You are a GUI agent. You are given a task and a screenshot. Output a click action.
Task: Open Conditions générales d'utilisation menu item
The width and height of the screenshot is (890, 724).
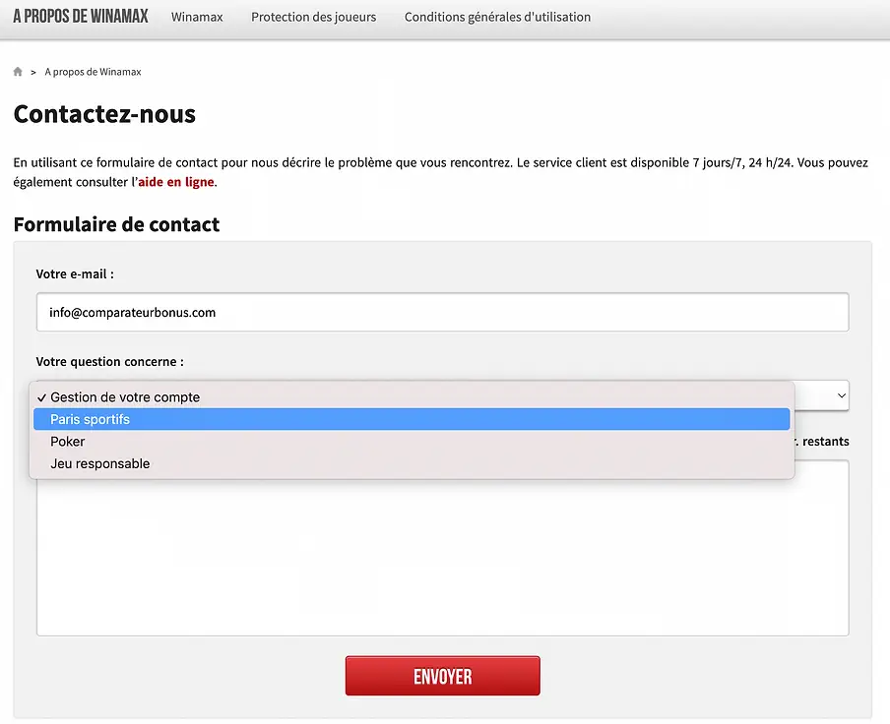[x=497, y=17]
